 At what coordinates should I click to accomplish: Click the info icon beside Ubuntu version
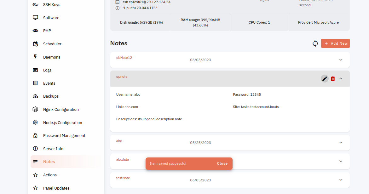[x=118, y=8]
